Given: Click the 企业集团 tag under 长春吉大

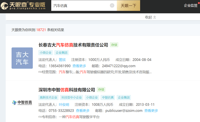Looking at the screenshot, I should pos(62,53).
